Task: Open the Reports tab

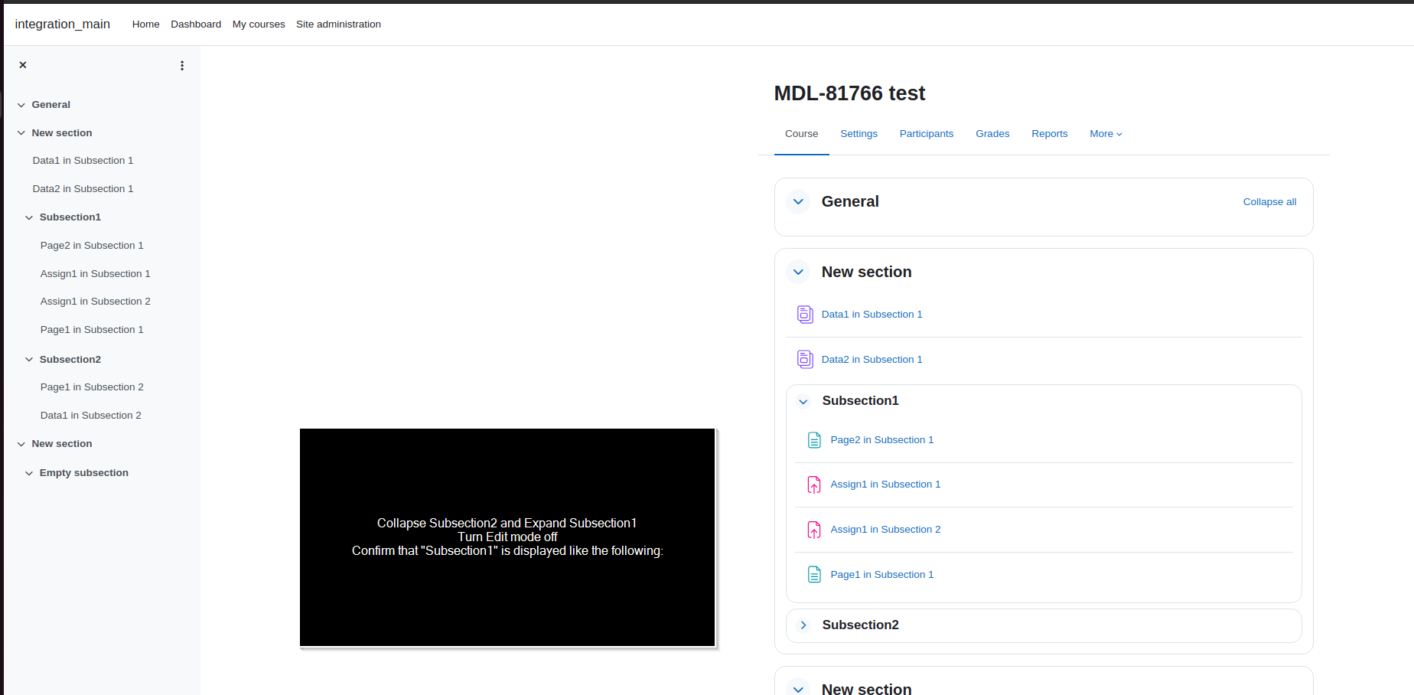Action: click(x=1049, y=134)
